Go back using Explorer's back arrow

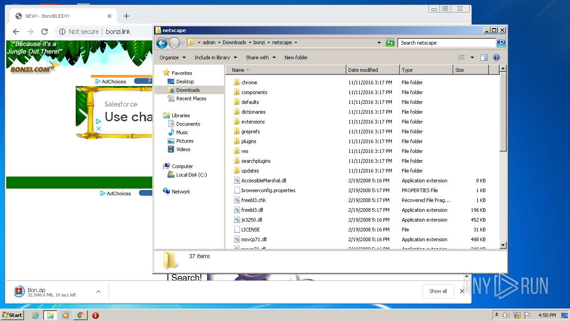click(x=162, y=43)
